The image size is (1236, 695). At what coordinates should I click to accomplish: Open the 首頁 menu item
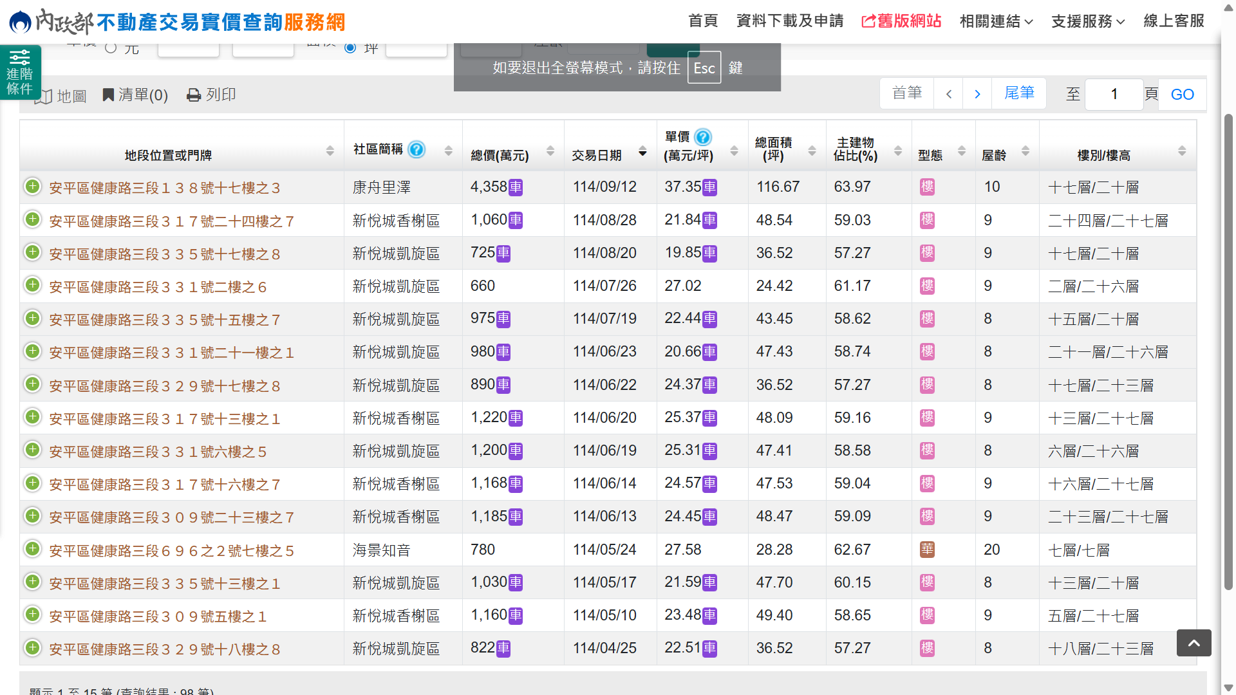tap(703, 21)
